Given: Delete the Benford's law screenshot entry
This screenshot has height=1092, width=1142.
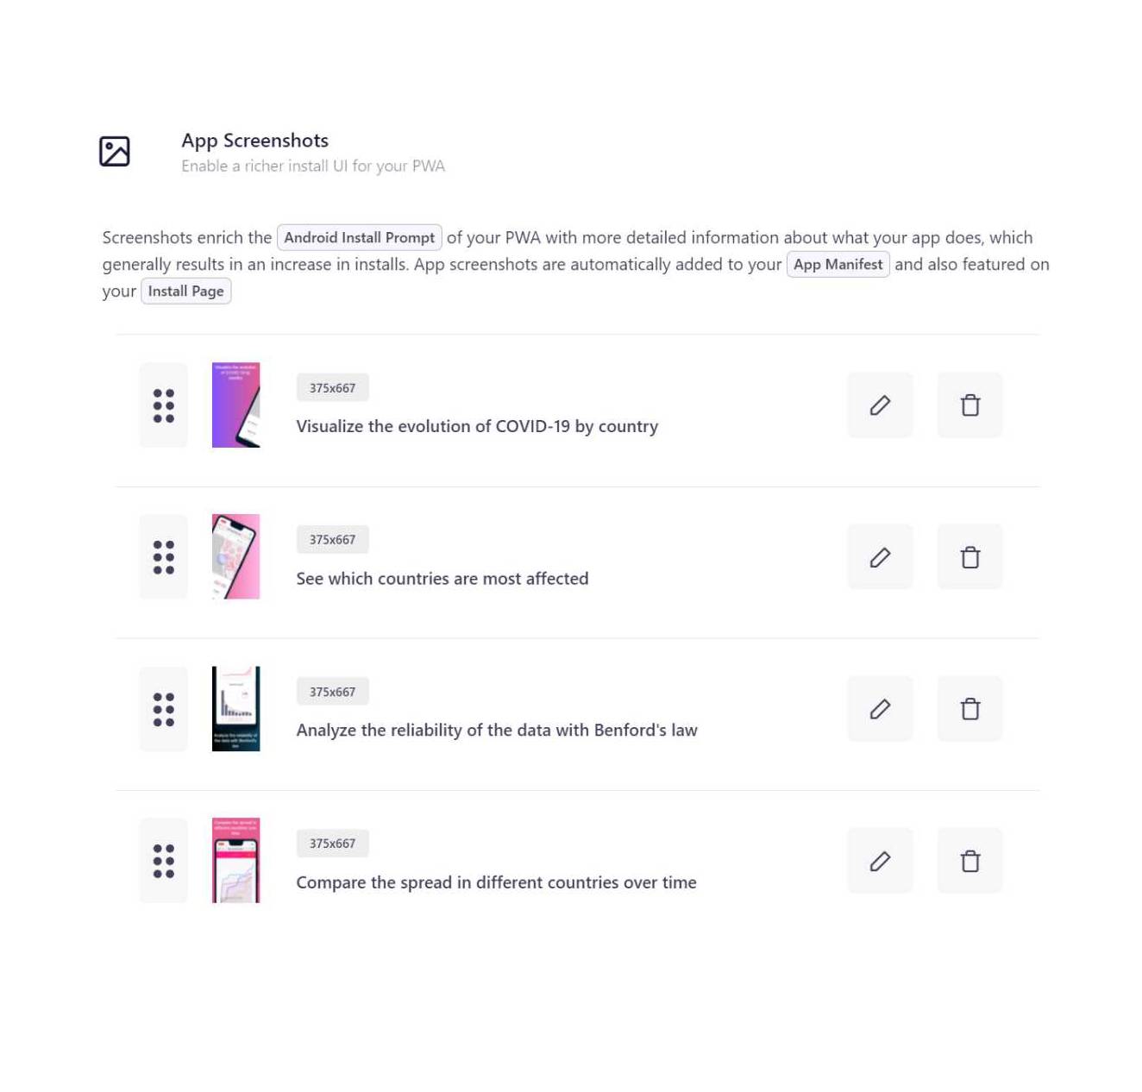Looking at the screenshot, I should 969,708.
